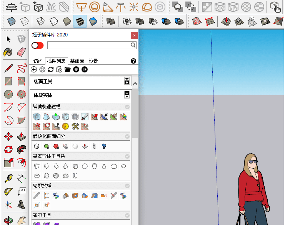Screen dimensions: 285x225
Task: Select the Pan hand tool
Action: (22, 220)
